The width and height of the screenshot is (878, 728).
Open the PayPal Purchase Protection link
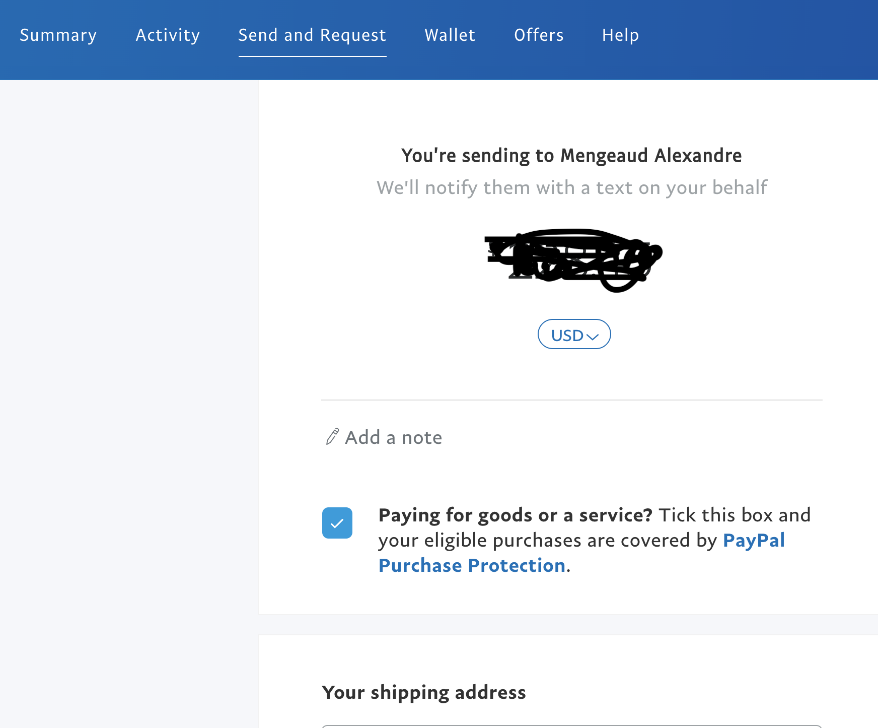click(581, 553)
